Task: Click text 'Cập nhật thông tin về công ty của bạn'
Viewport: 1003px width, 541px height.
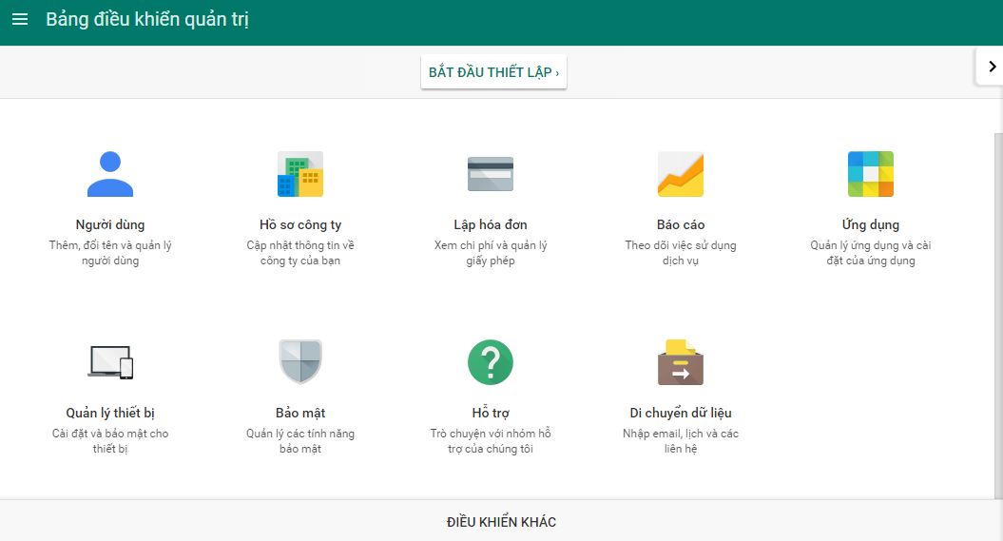Action: coord(300,253)
